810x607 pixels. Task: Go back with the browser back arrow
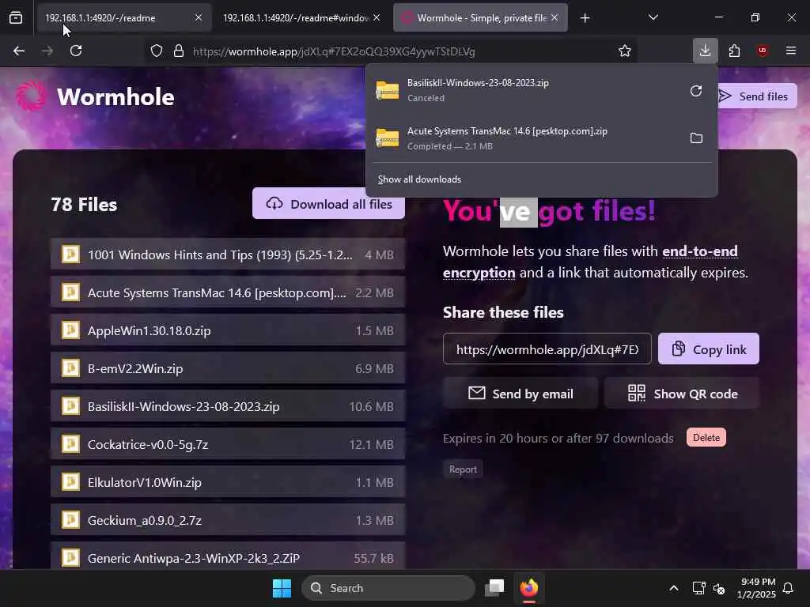click(x=19, y=51)
